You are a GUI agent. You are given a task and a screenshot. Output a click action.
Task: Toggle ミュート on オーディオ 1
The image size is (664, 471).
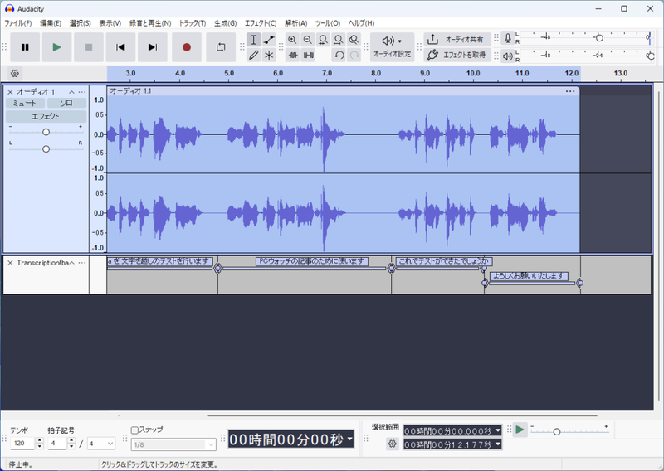(25, 103)
